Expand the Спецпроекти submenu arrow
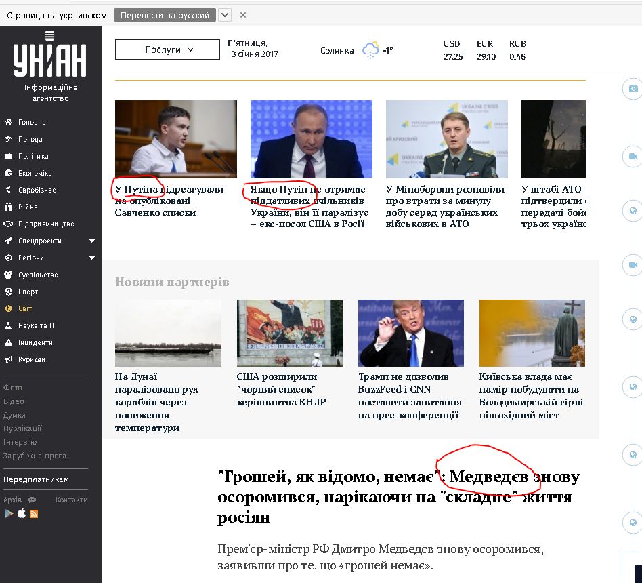642x583 pixels. pyautogui.click(x=92, y=241)
